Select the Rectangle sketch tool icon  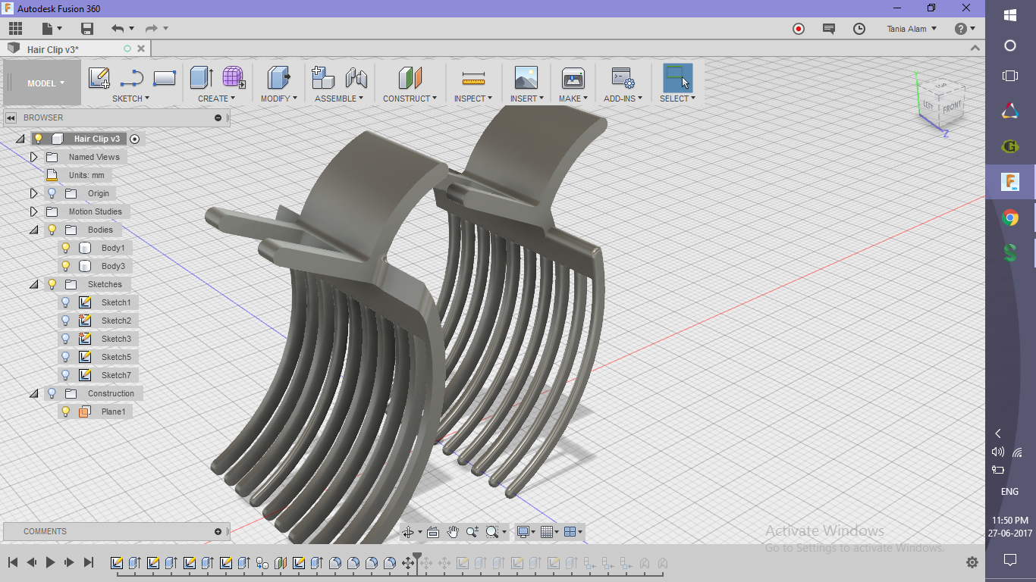point(165,78)
